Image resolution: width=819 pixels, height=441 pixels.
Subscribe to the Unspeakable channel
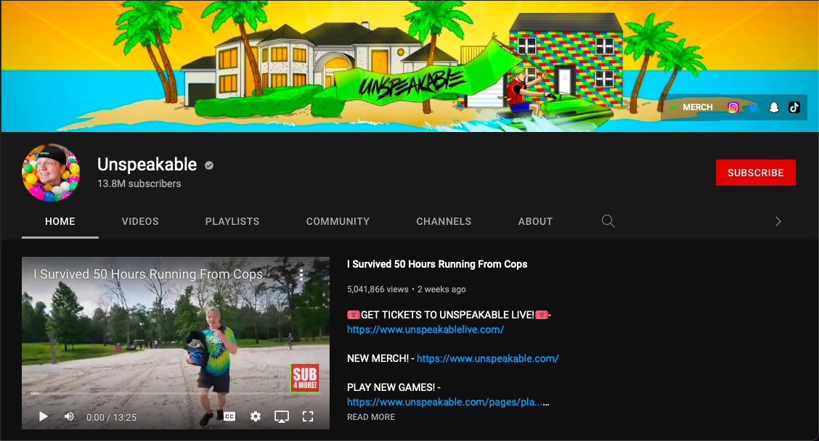tap(755, 173)
